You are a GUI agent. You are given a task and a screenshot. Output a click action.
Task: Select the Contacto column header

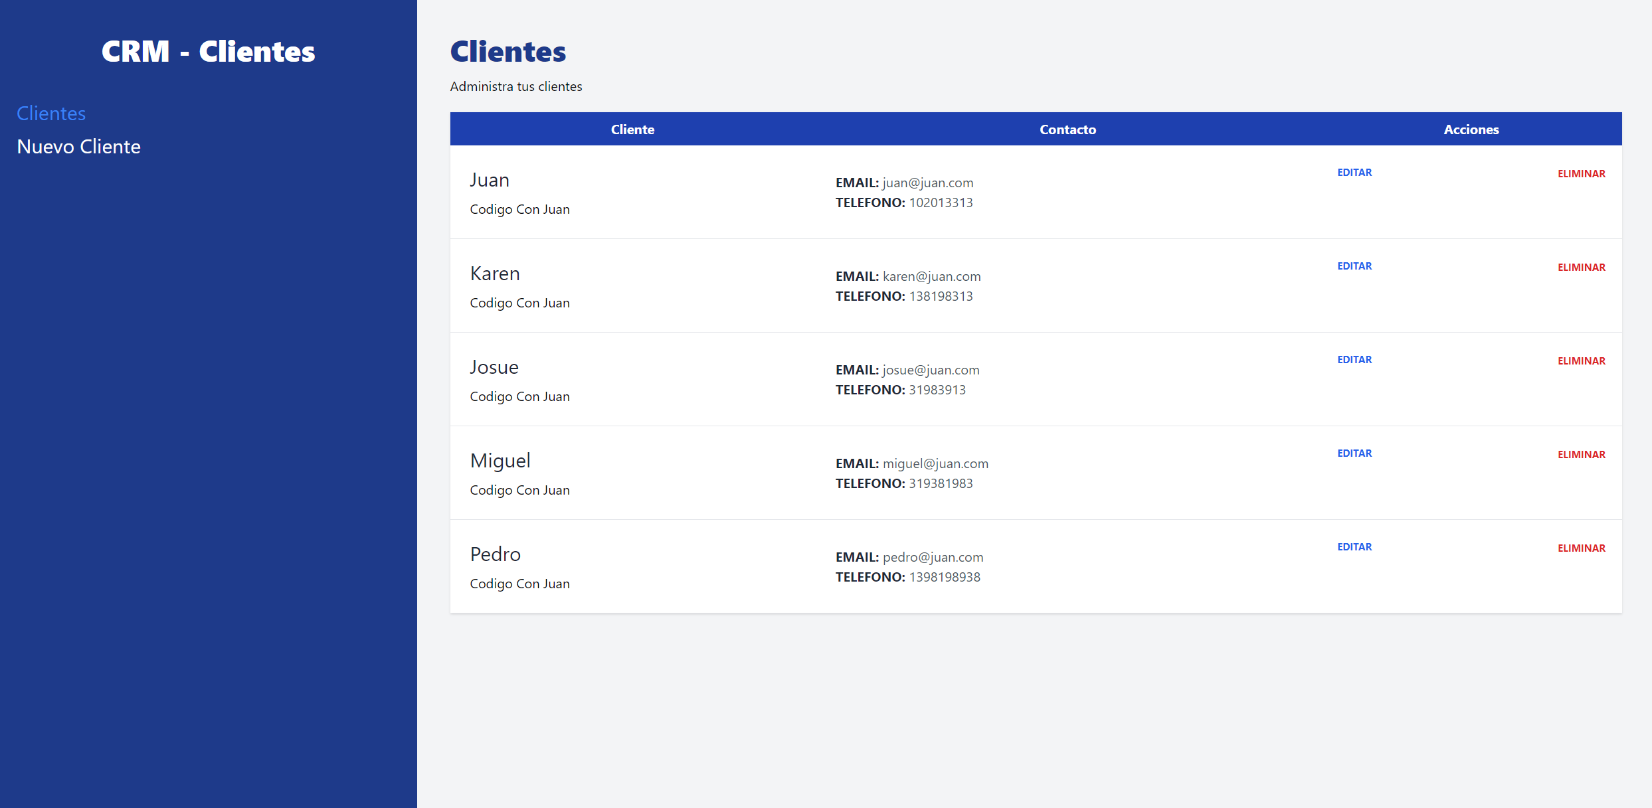tap(1067, 129)
